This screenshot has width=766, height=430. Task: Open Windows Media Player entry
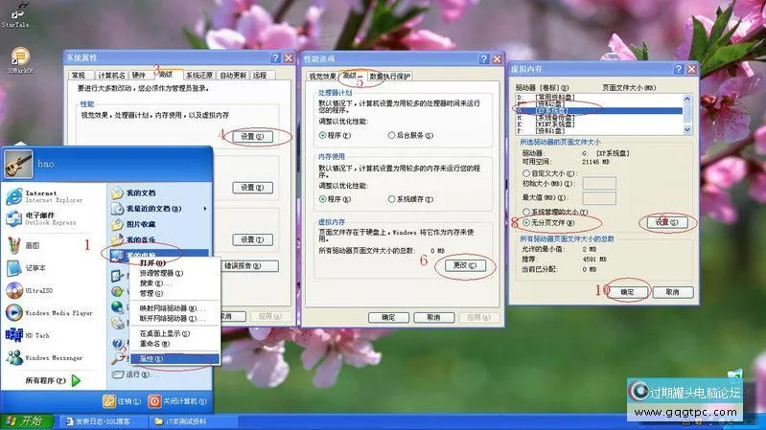50,313
